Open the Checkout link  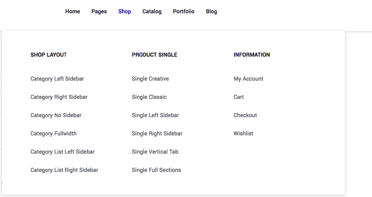click(x=245, y=115)
